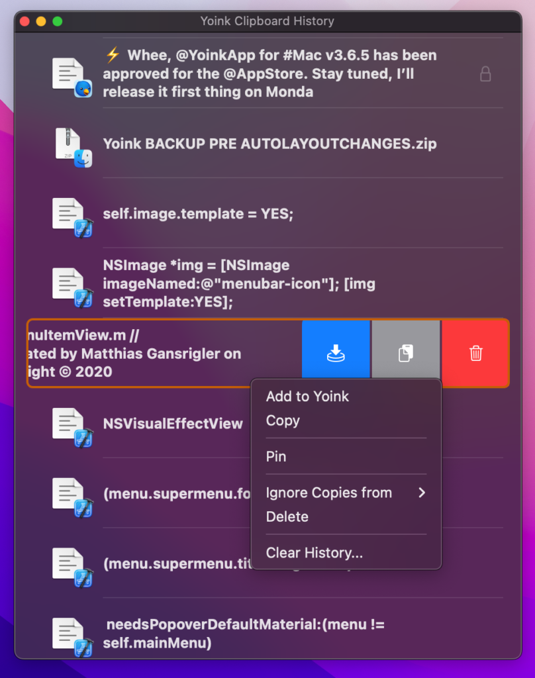Select the (menu.supermenu.fo entry text
Screen dimensions: 535x678
pyautogui.click(x=177, y=493)
